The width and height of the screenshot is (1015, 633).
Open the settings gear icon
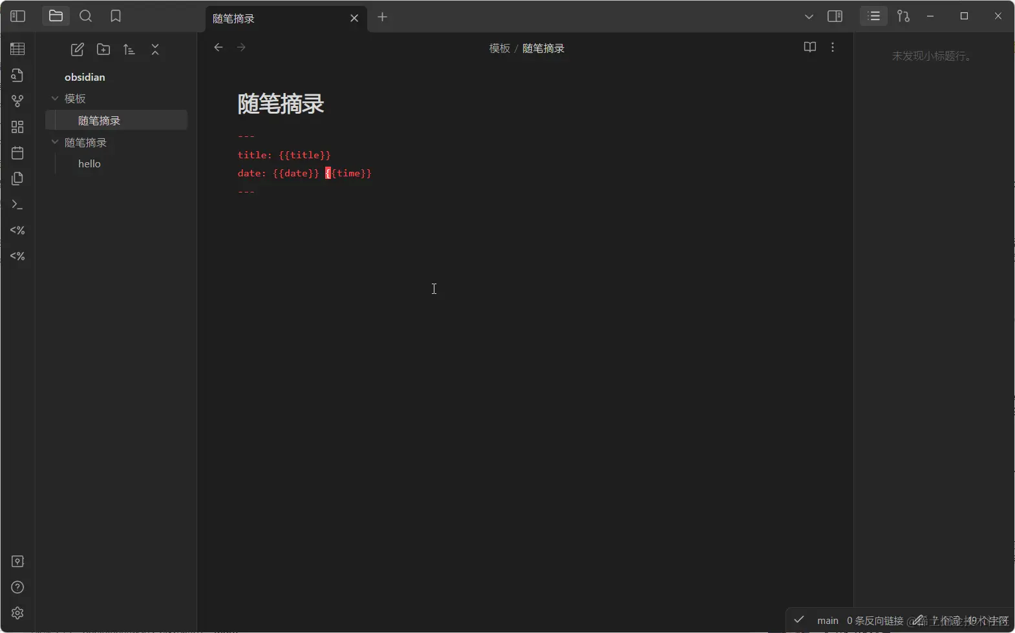click(17, 613)
